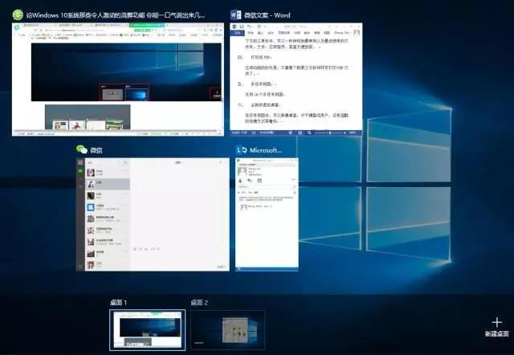The width and height of the screenshot is (514, 355).
Task: Click the Word app icon in the title
Action: [236, 14]
